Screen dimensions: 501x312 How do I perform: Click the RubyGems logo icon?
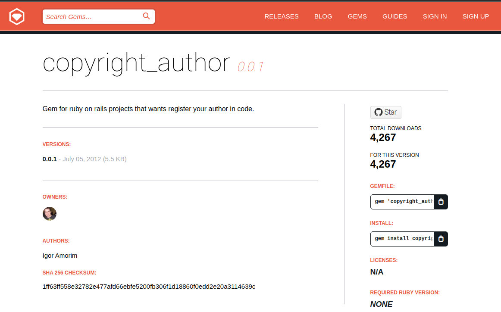pyautogui.click(x=17, y=16)
